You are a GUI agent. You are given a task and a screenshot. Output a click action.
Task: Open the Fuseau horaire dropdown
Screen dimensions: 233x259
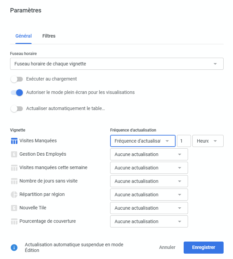(x=116, y=64)
